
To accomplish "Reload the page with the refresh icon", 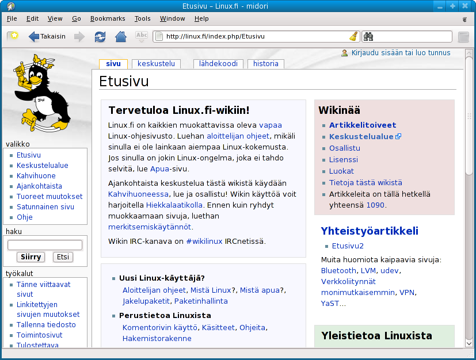I will 100,37.
